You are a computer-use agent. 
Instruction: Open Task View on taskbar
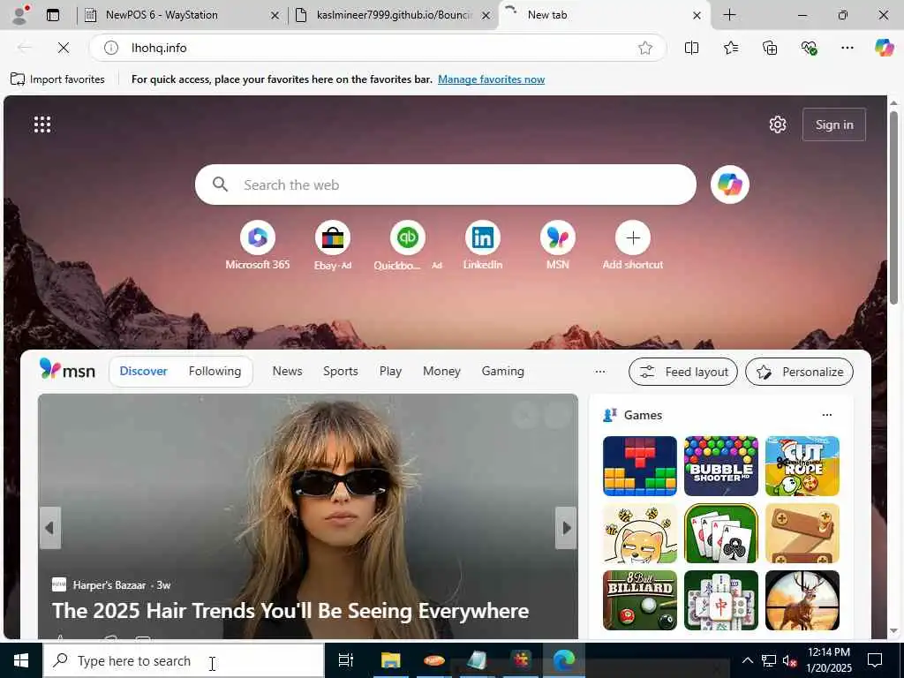tap(345, 660)
